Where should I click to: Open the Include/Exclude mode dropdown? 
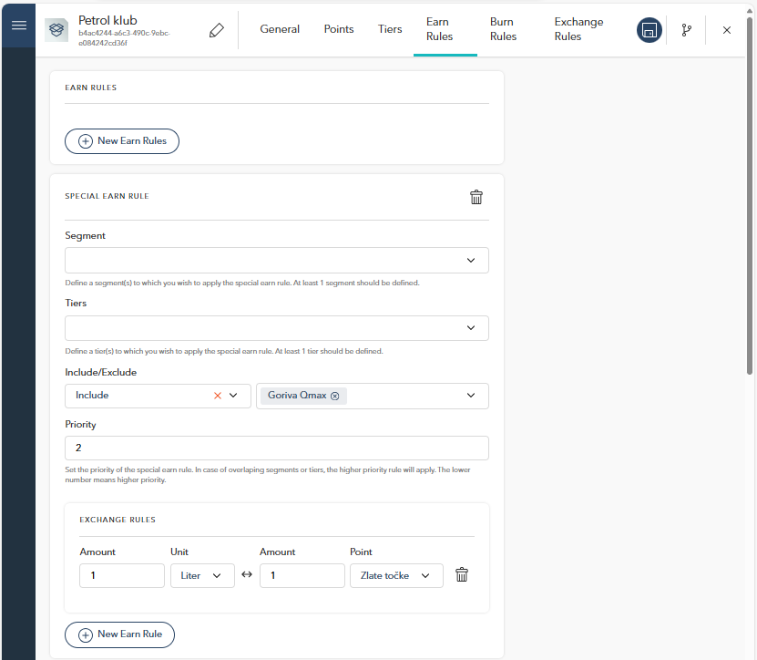pyautogui.click(x=158, y=396)
